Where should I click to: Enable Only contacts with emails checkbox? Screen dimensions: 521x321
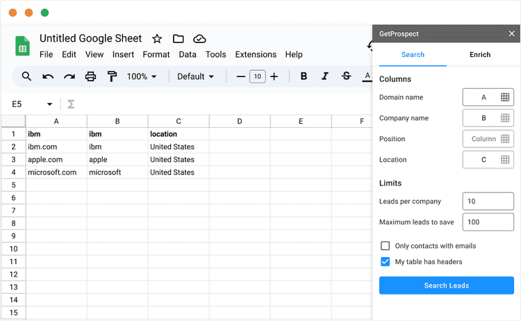pos(385,246)
